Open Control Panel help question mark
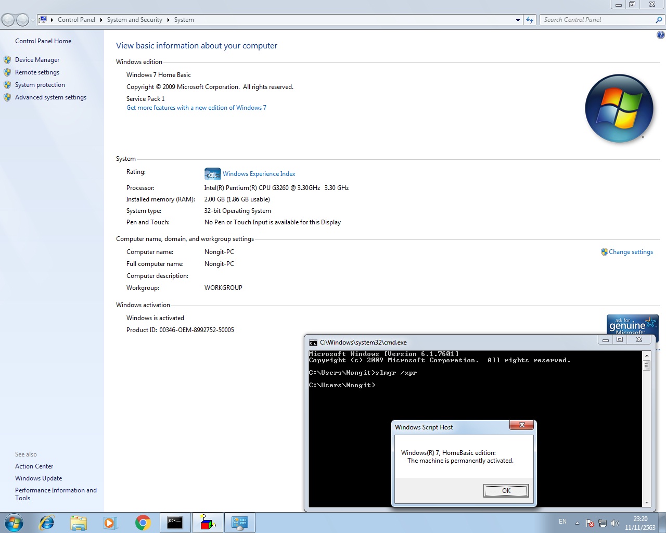666x533 pixels. pos(661,35)
